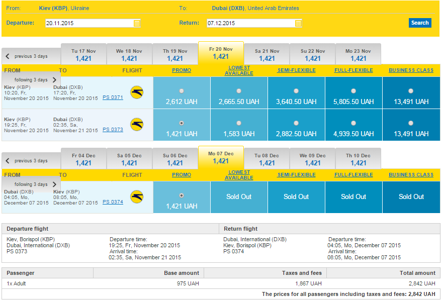This screenshot has height=300, width=441.
Task: Switch to We 09 Dec return tab
Action: click(x=313, y=159)
